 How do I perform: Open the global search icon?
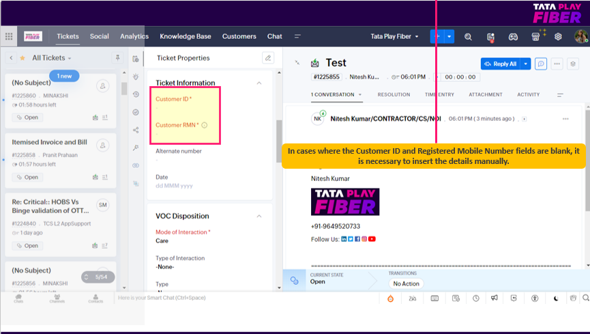468,37
